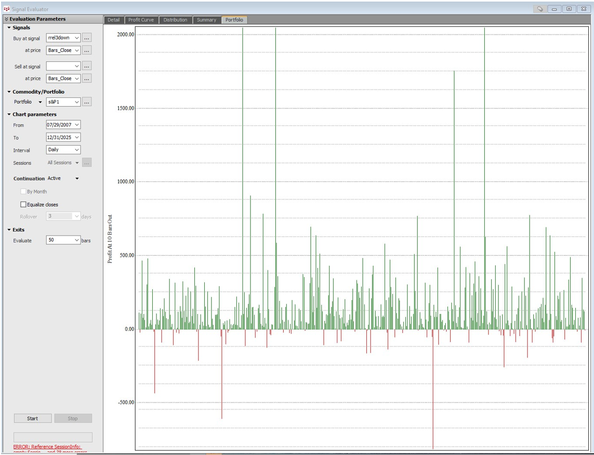
Task: Open the From date picker dropdown
Action: click(77, 125)
